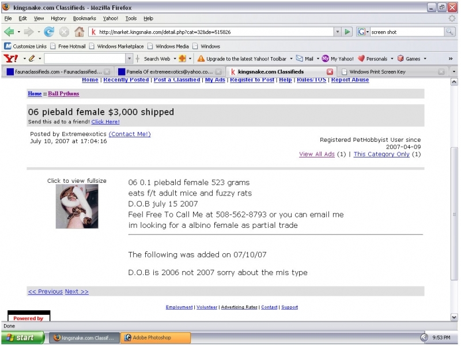Click the Forward arrow button
461x346 pixels.
point(28,32)
